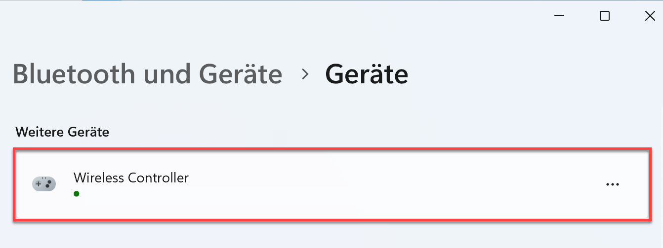This screenshot has height=248, width=663.
Task: Minimize the Settings window
Action: click(559, 16)
